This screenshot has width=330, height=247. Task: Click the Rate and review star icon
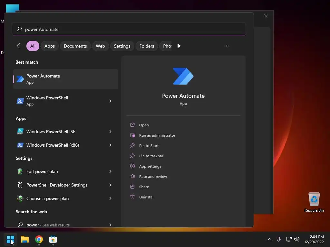tap(132, 177)
